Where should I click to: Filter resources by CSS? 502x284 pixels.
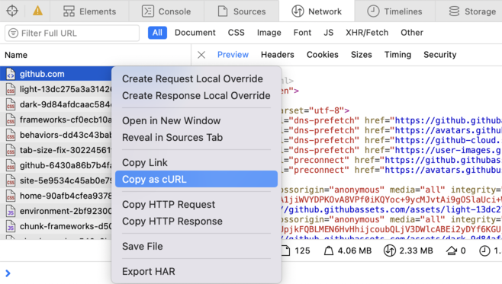[x=237, y=33]
